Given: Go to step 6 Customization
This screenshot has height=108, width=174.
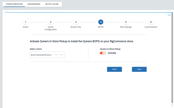Looking at the screenshot, I should [151, 22].
